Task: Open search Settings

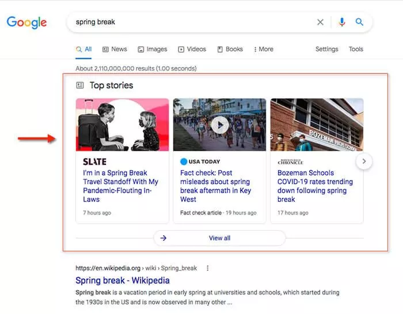Action: (326, 49)
